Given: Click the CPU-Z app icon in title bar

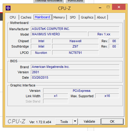Looking at the screenshot, I should 8,8.
